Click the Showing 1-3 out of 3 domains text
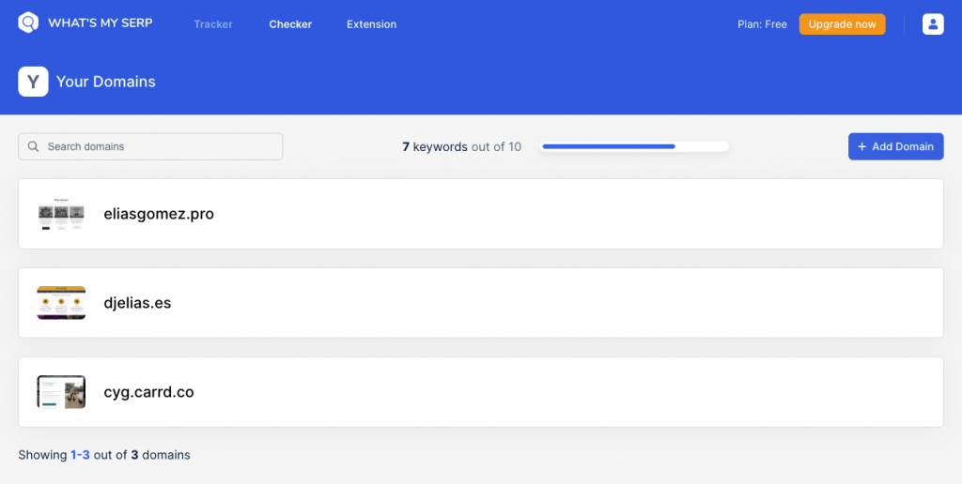The width and height of the screenshot is (962, 484). [104, 455]
